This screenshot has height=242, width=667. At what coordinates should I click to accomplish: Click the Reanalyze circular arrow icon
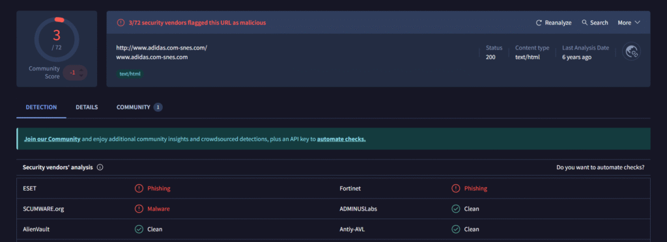pos(539,23)
